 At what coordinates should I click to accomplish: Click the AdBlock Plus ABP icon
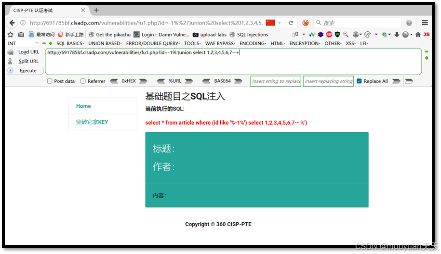coord(329,35)
